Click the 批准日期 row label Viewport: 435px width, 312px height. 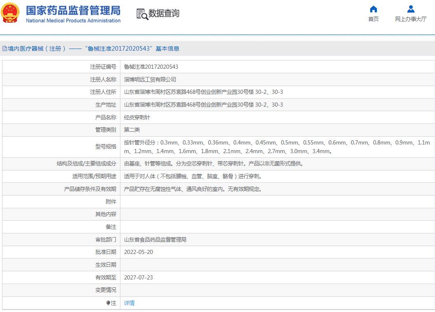(106, 252)
